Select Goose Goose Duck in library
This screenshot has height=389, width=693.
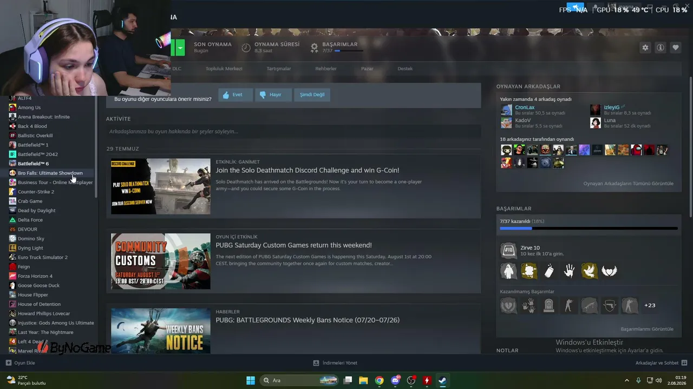point(38,285)
